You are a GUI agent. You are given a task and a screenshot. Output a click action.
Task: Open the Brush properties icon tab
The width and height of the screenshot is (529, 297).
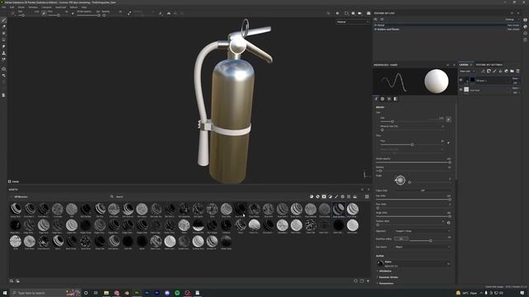click(x=376, y=99)
